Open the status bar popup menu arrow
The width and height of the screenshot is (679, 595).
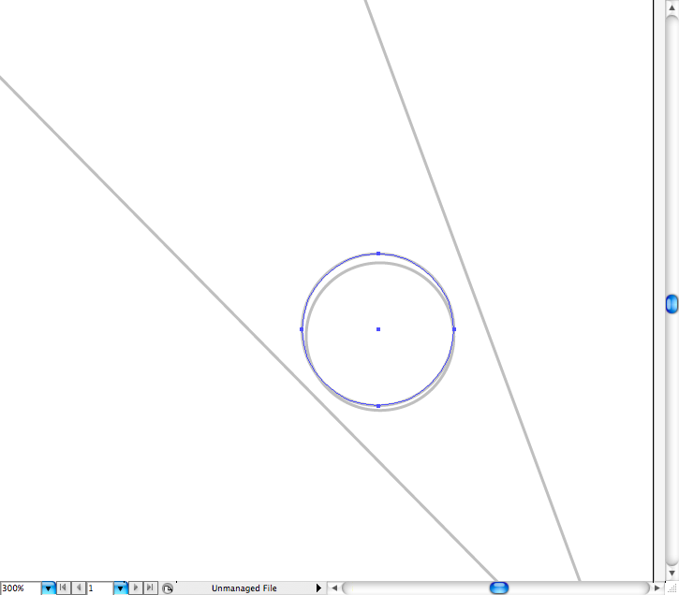[318, 588]
